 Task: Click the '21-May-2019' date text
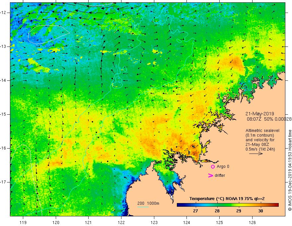click(x=259, y=114)
